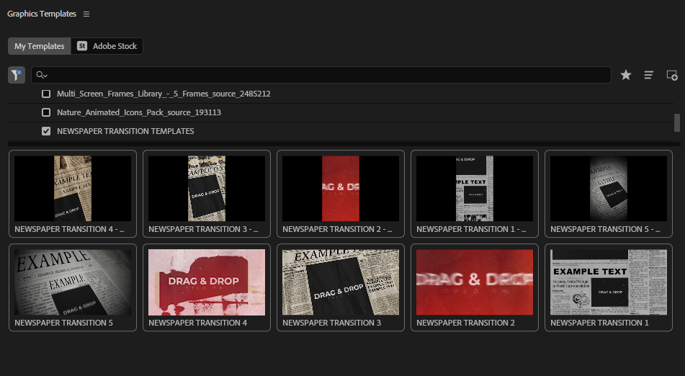Click the Multi_Screen_Frames_Library_-_5_Frames_source_2485212 label
Screen dimensions: 685x376
tap(164, 94)
